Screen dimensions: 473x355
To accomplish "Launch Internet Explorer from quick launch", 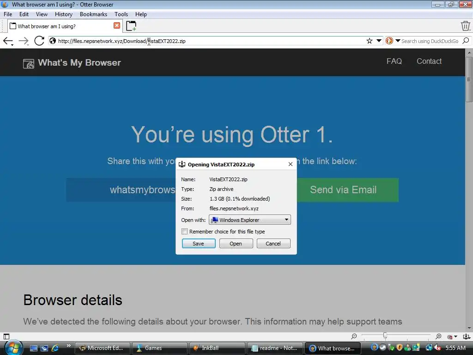I will click(55, 348).
